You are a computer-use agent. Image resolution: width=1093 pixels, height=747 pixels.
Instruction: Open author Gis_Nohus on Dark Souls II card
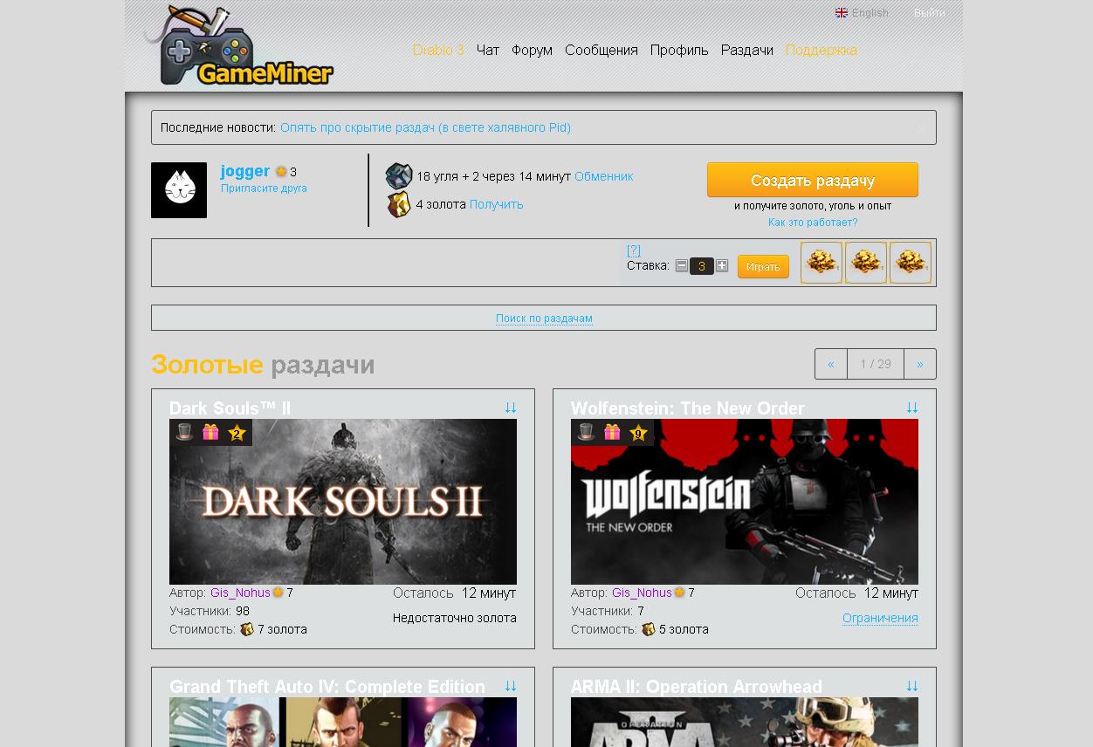[x=240, y=593]
